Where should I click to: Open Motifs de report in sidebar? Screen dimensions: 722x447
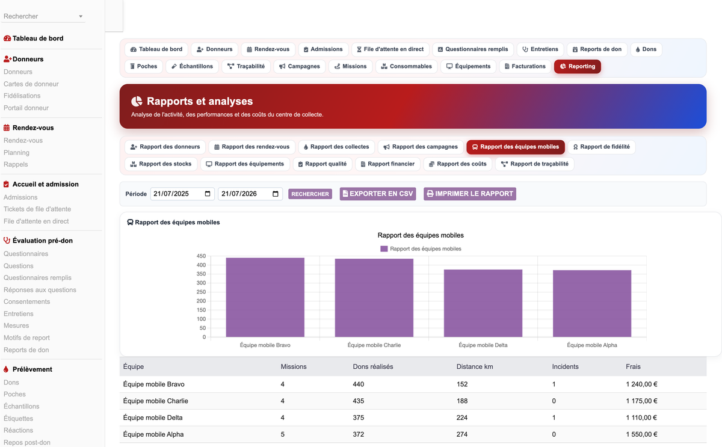click(x=26, y=338)
